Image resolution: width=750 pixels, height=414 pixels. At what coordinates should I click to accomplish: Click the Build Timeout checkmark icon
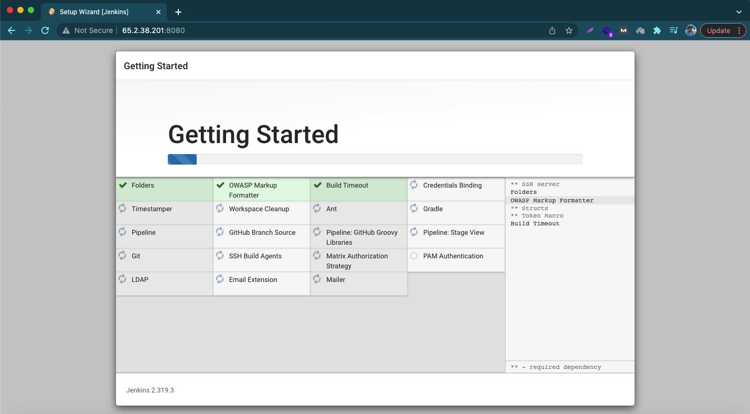click(317, 185)
